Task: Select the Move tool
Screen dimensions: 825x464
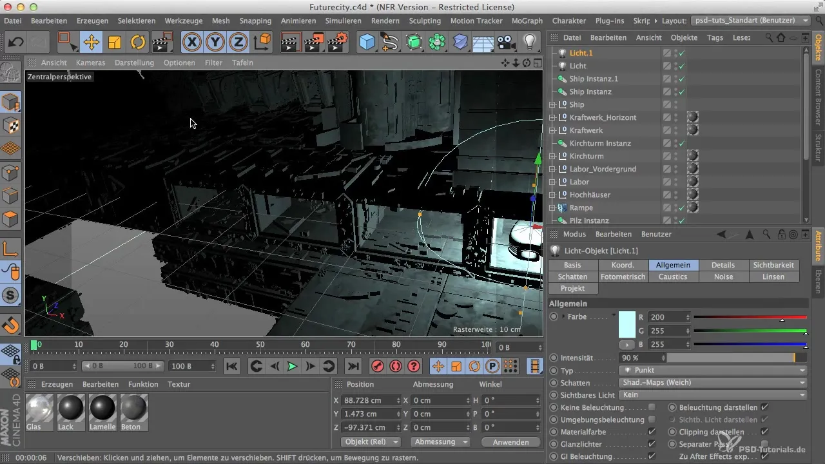Action: [91, 43]
